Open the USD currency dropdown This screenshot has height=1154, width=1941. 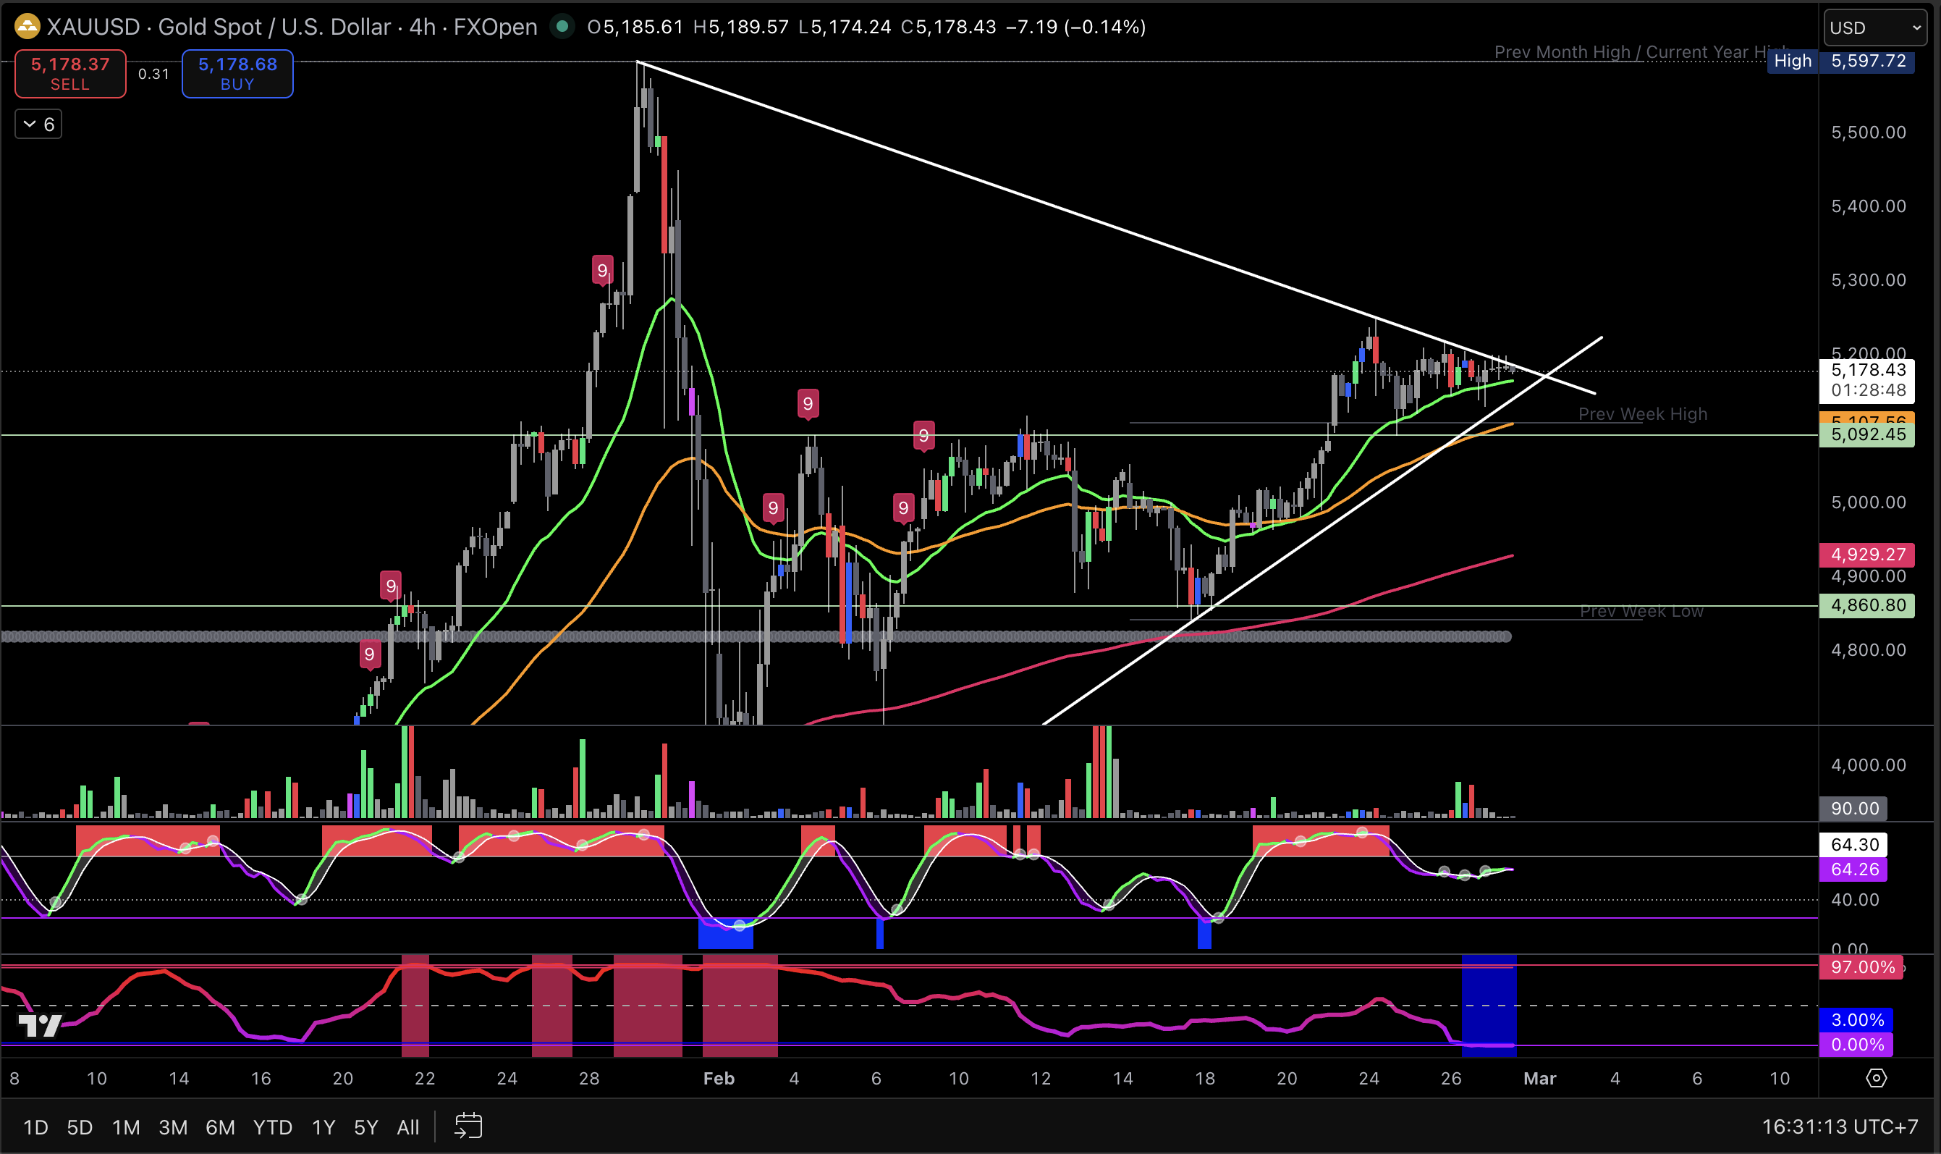[x=1874, y=28]
